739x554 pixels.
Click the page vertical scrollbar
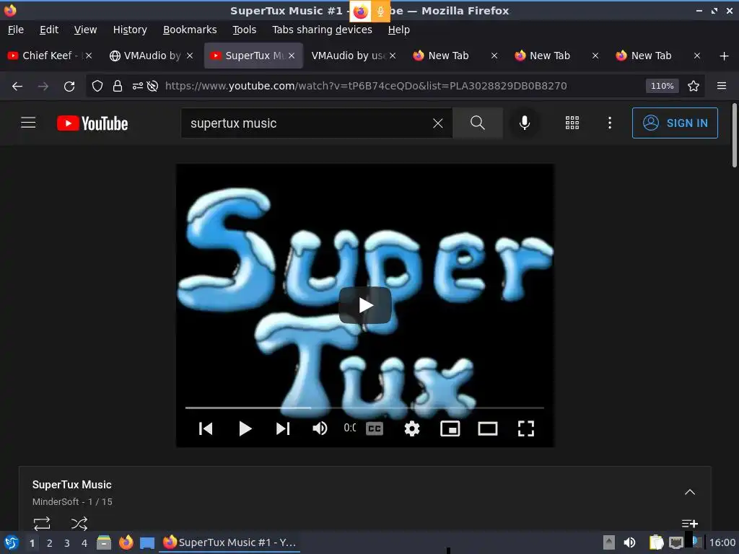[734, 136]
